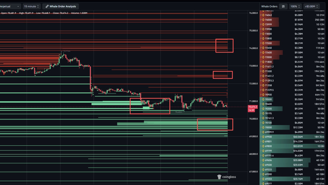
Task: Click the Binance icon on the 74000 order row
Action: pos(263,20)
